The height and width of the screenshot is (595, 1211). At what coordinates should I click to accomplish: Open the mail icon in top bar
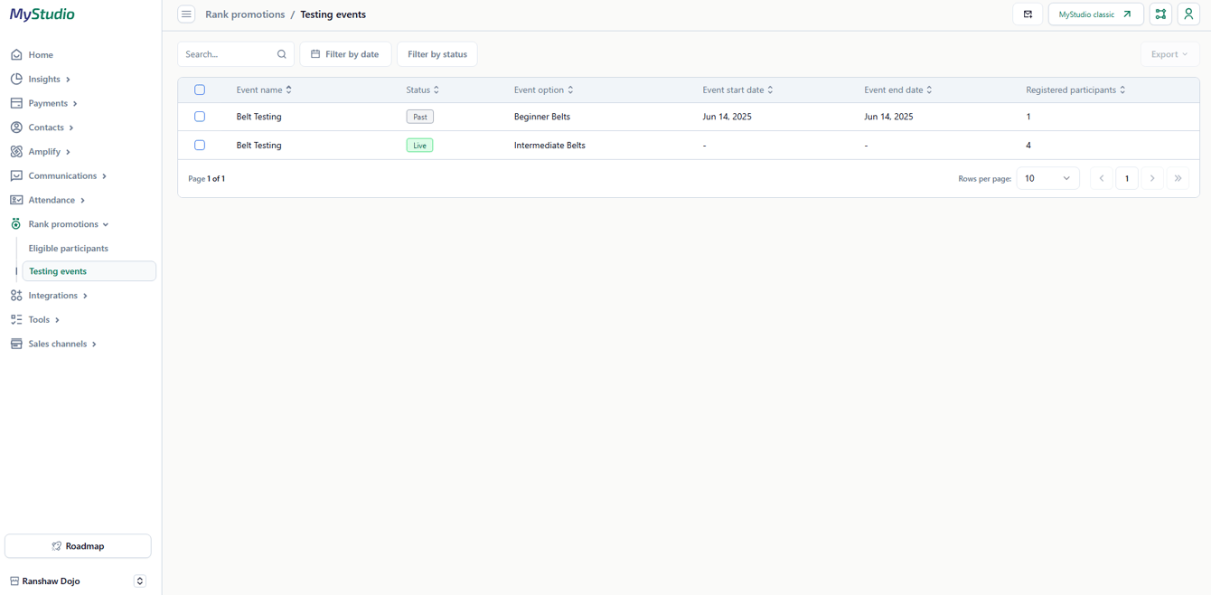[x=1028, y=14]
